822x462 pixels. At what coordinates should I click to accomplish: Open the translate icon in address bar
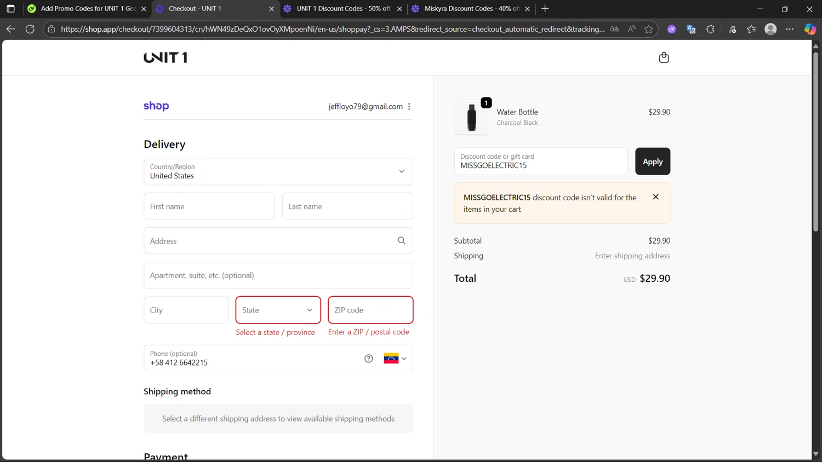point(614,29)
